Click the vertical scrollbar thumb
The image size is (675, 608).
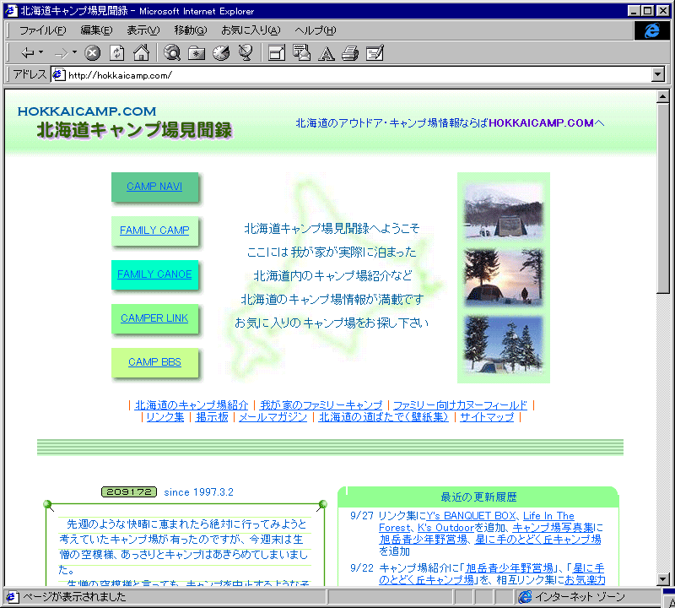coord(663,198)
